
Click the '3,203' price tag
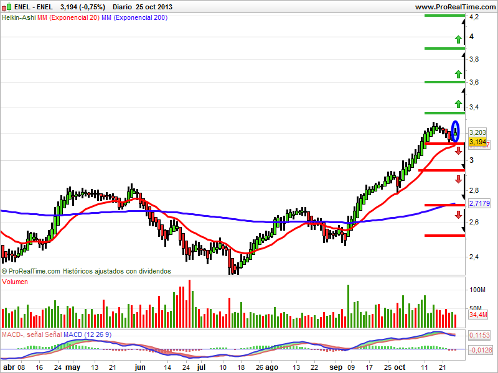click(477, 132)
